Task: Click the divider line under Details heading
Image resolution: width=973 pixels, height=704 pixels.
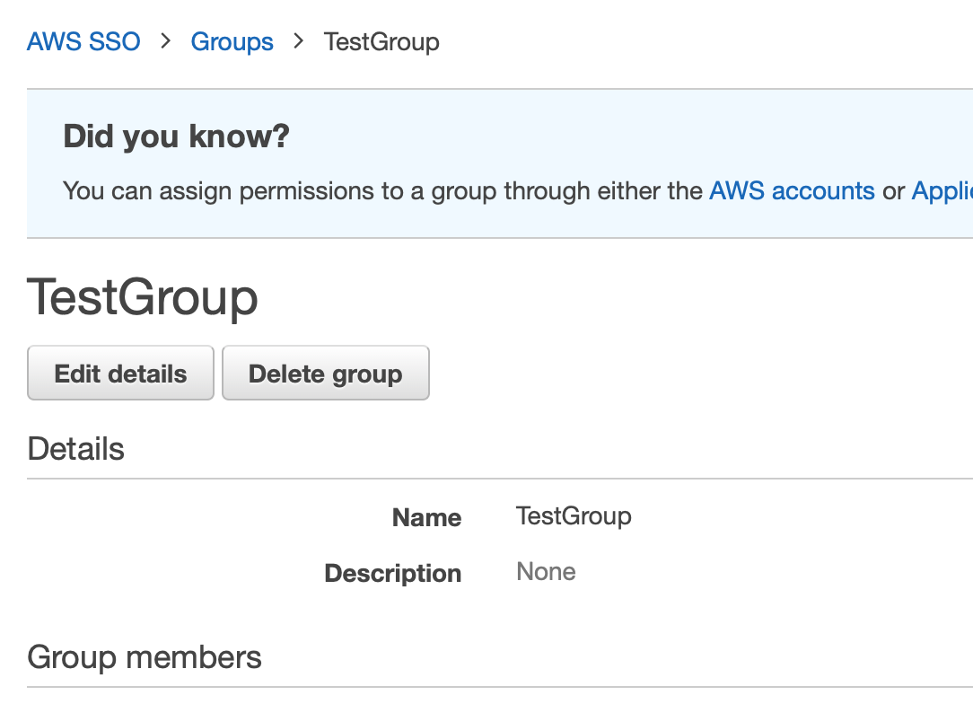Action: click(x=500, y=479)
